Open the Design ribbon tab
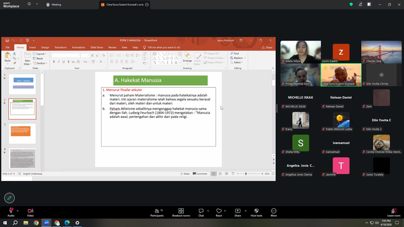This screenshot has height=227, width=404. click(x=45, y=47)
